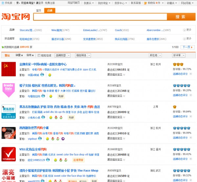This screenshot has height=182, width=197.
Task: Open red checkmark VILL shop thumbnail
Action: (x=9, y=154)
